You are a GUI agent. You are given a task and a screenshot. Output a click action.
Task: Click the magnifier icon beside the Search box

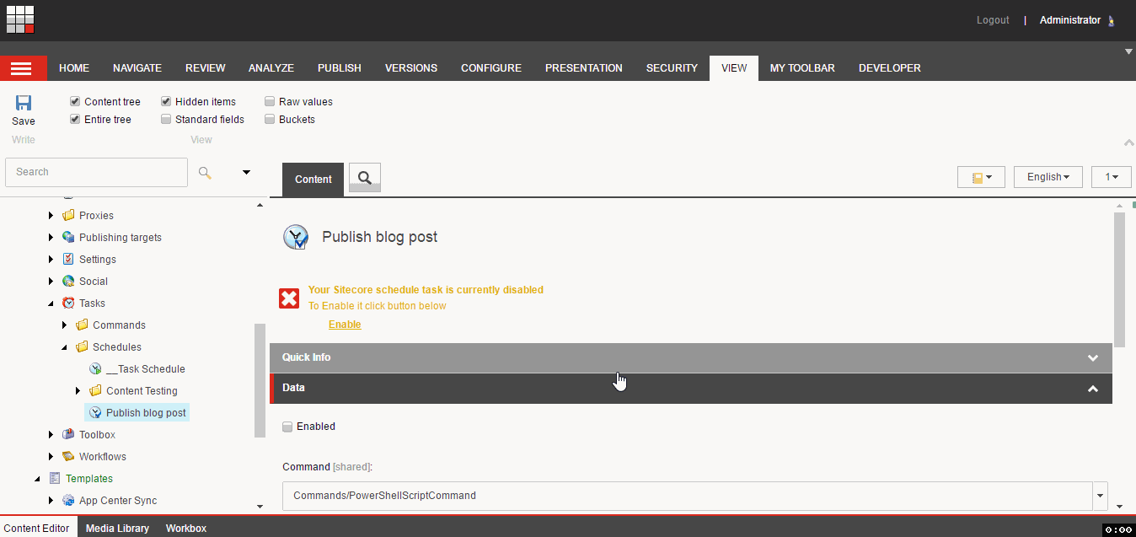(205, 172)
